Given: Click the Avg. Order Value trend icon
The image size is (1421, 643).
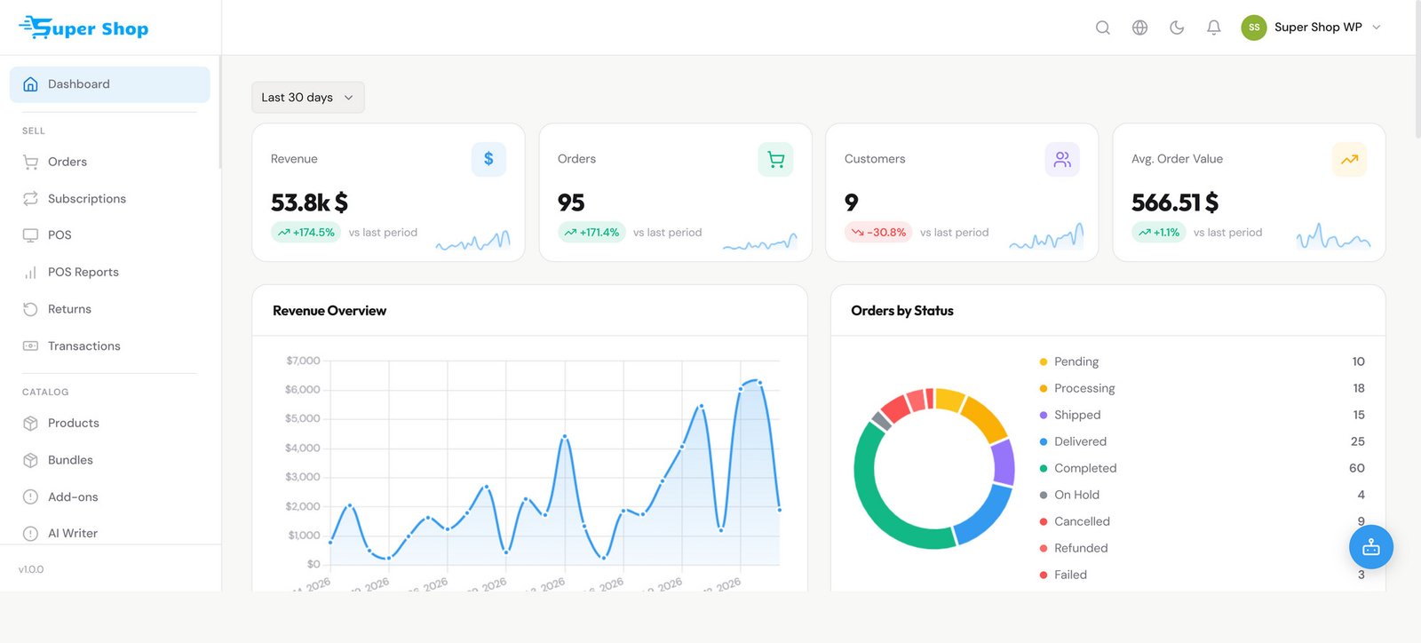Looking at the screenshot, I should pos(1349,159).
